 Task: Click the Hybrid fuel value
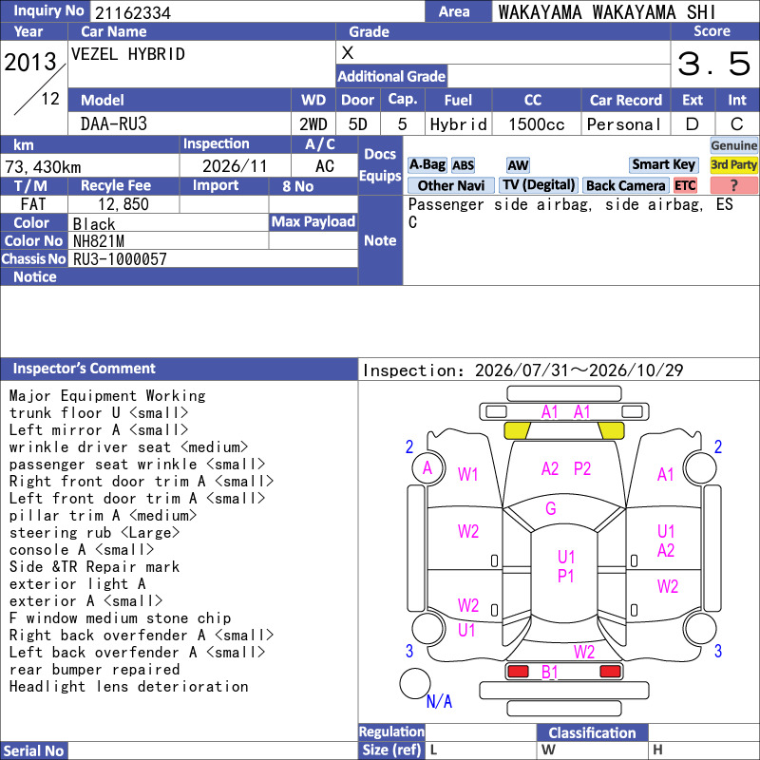click(x=458, y=124)
